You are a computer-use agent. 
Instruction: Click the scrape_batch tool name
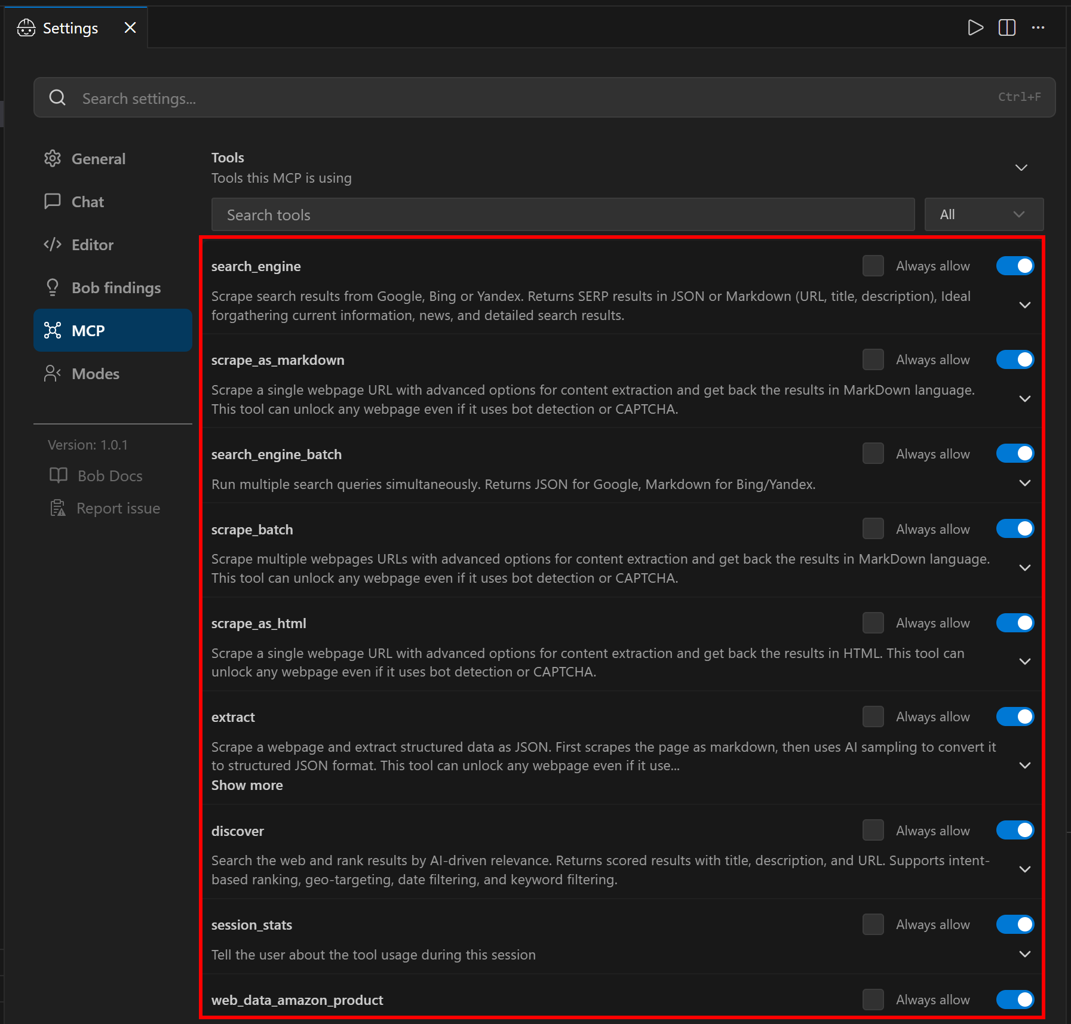click(x=252, y=530)
